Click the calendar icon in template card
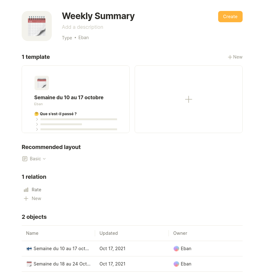 pyautogui.click(x=42, y=83)
